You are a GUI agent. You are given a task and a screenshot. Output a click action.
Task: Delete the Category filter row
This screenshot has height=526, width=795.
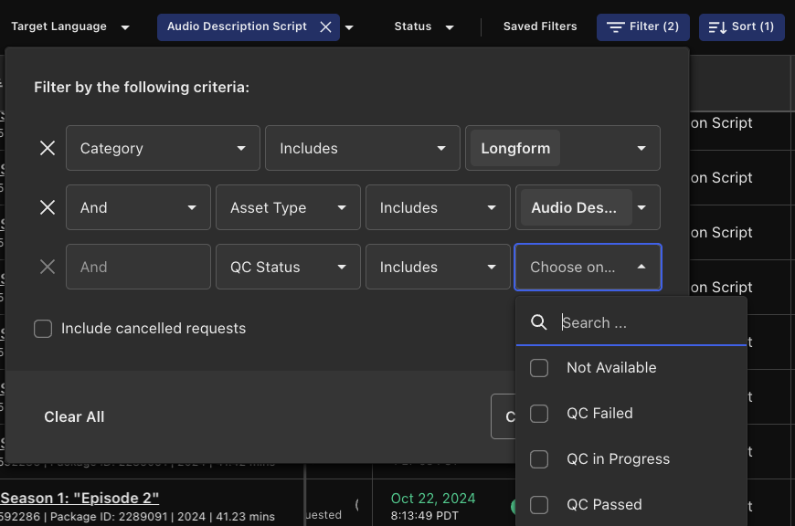tap(48, 148)
